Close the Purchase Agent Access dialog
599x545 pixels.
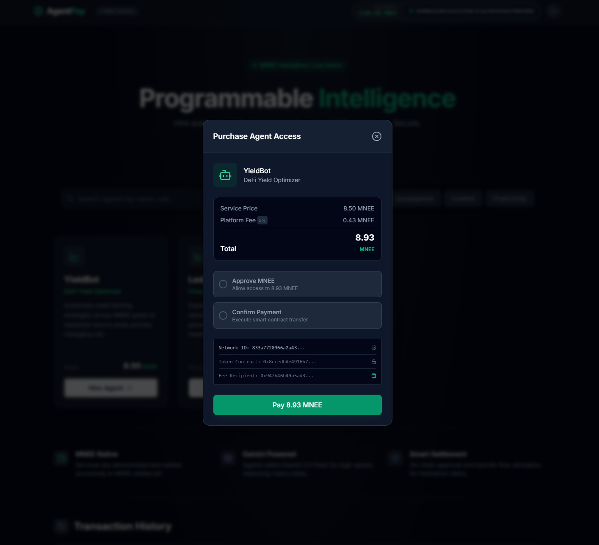click(376, 136)
